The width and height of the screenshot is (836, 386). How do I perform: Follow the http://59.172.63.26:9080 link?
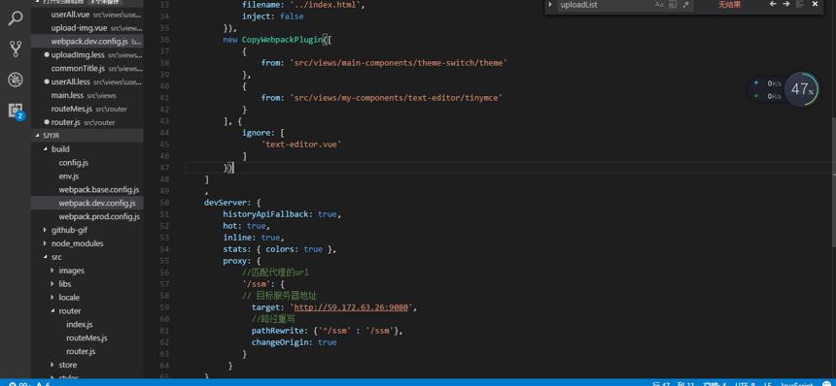coord(351,307)
